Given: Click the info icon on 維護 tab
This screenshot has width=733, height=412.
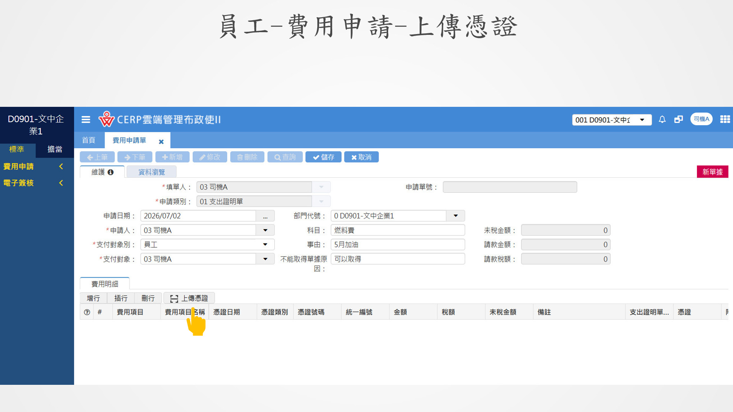Looking at the screenshot, I should click(x=111, y=172).
